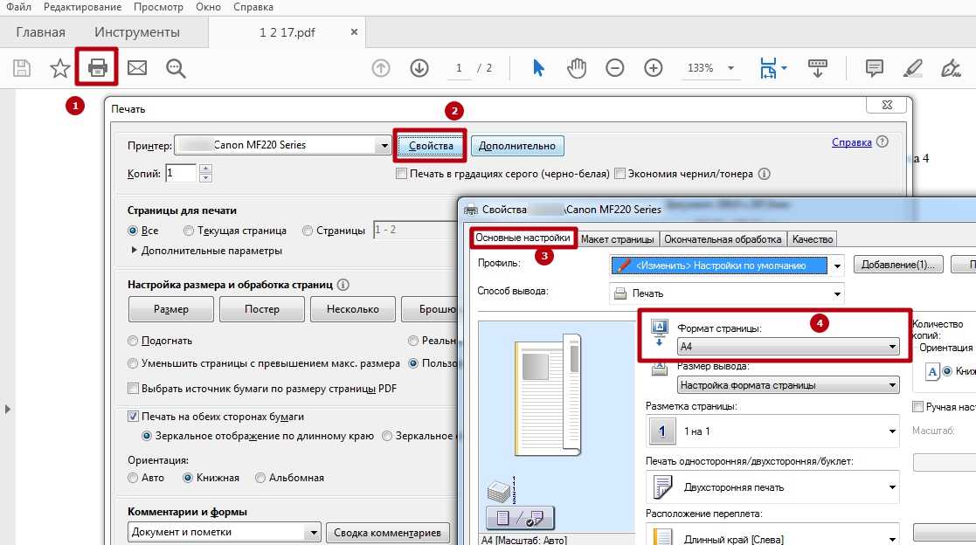Click the sign document pen icon
Viewport: 976px width, 545px height.
[x=952, y=68]
